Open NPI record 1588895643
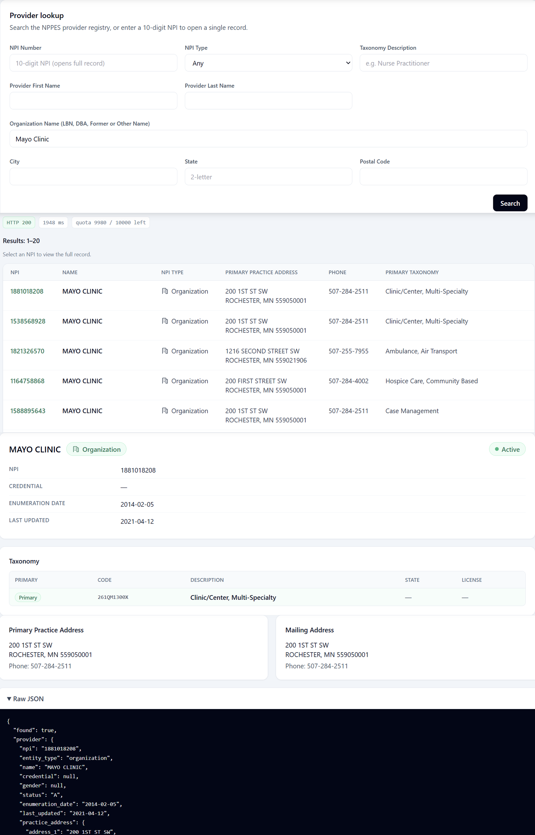Viewport: 535px width, 835px height. [x=28, y=411]
